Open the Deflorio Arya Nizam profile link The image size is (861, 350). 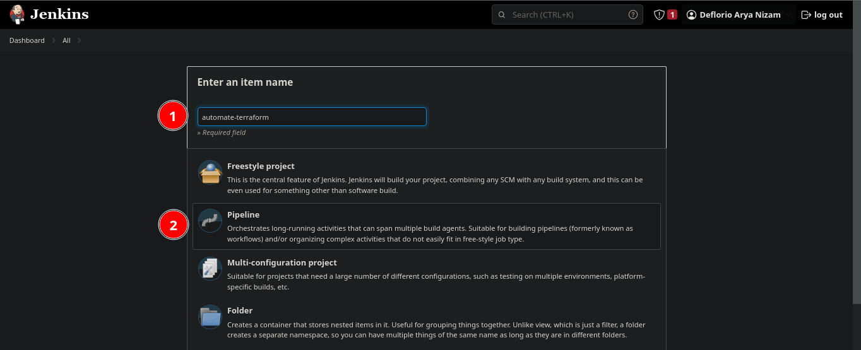[740, 15]
